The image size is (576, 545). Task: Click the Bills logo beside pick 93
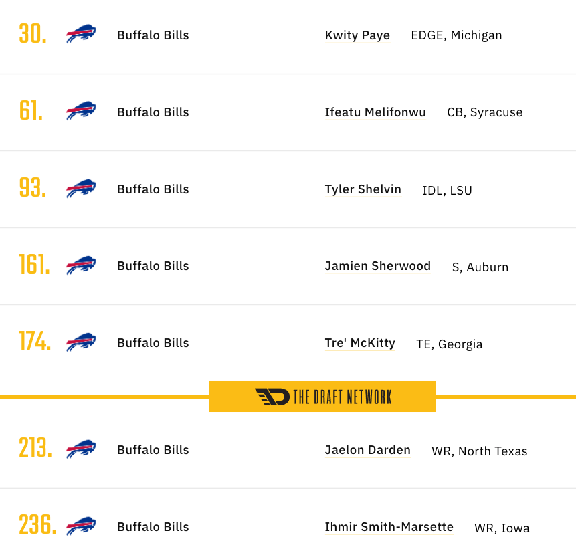81,189
